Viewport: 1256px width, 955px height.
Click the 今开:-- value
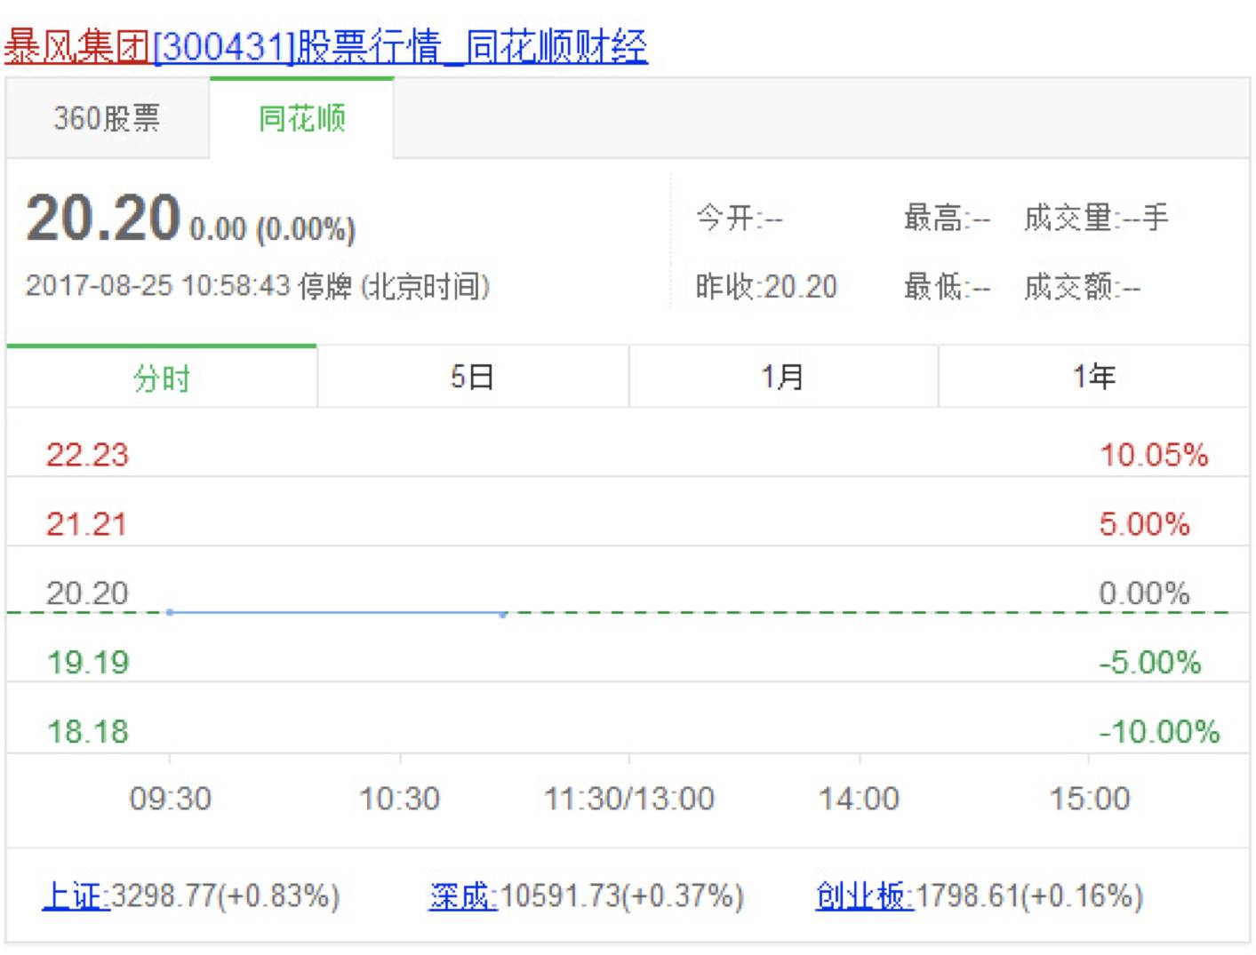pyautogui.click(x=739, y=218)
